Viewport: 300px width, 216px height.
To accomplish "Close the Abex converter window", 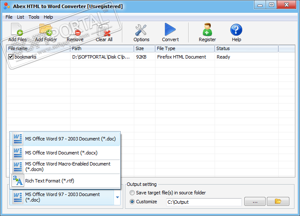I will (286, 5).
